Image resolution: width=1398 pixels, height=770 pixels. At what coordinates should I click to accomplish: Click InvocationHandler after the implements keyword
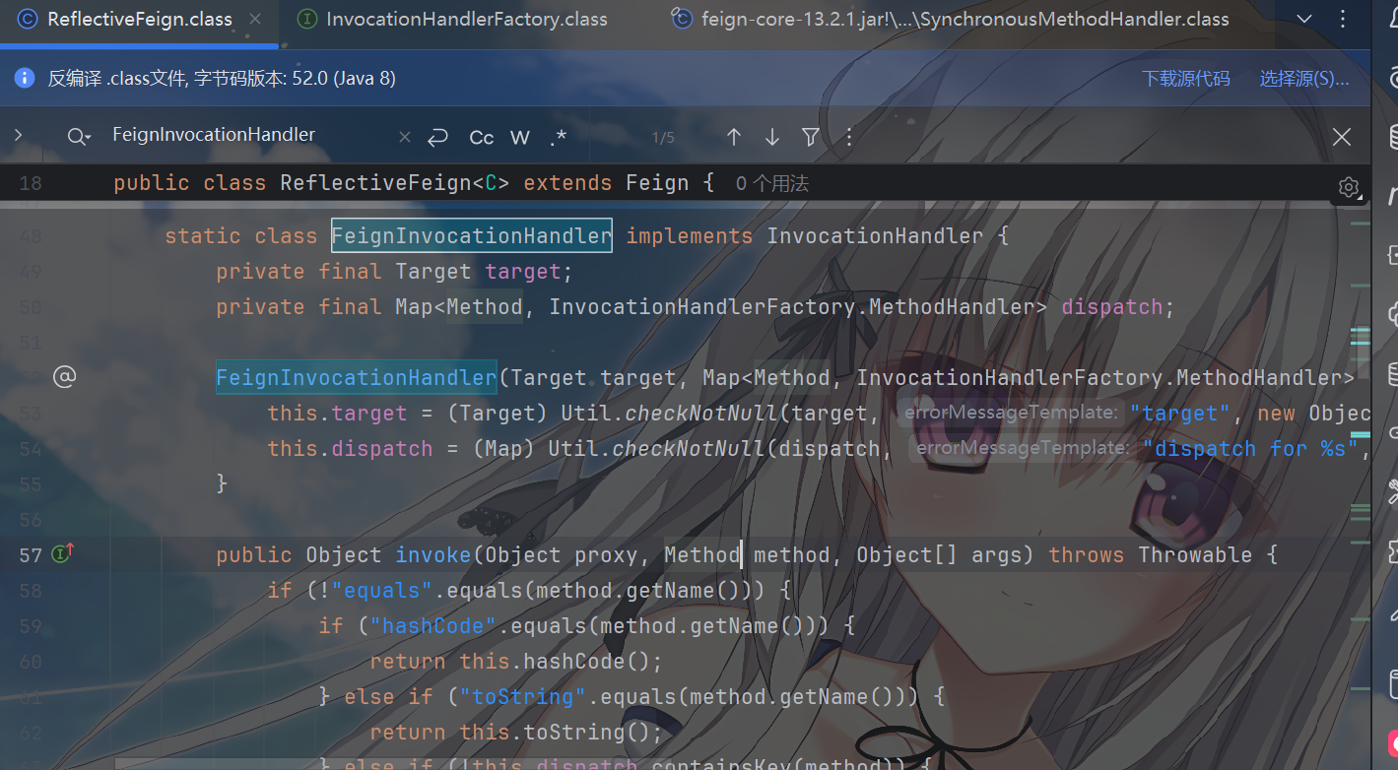875,235
